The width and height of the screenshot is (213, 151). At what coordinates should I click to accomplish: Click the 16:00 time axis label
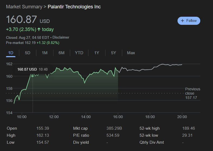pyautogui.click(x=118, y=117)
